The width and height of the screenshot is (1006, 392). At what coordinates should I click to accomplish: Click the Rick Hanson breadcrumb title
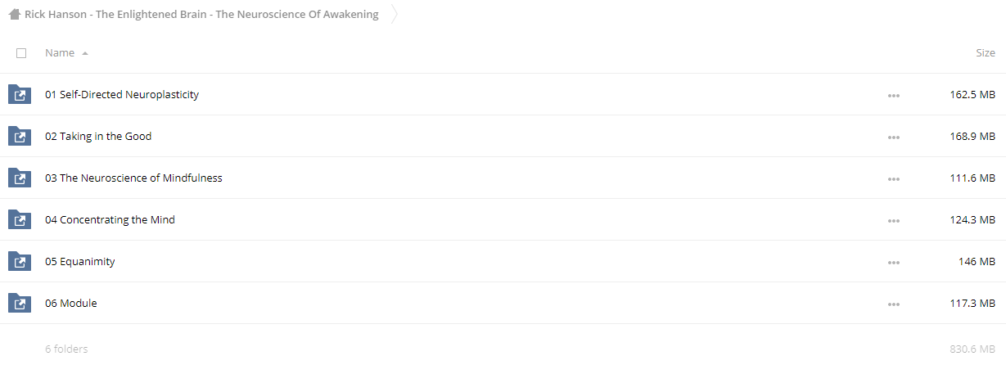click(201, 15)
